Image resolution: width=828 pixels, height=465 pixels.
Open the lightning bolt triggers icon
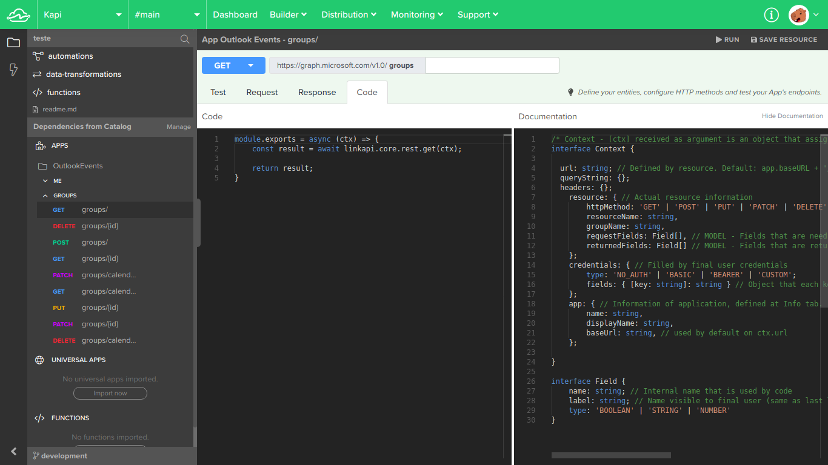(x=13, y=70)
